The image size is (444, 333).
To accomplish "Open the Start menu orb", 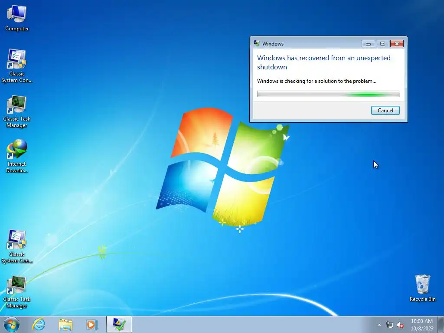I will point(12,324).
